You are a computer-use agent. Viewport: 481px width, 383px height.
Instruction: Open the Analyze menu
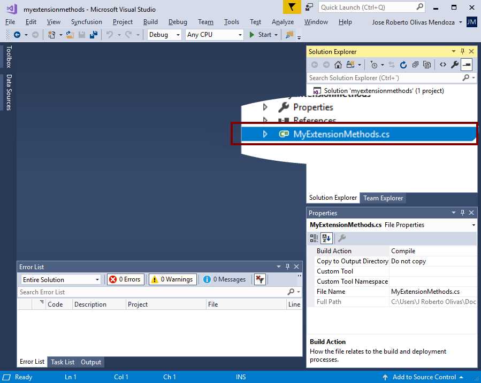(283, 22)
